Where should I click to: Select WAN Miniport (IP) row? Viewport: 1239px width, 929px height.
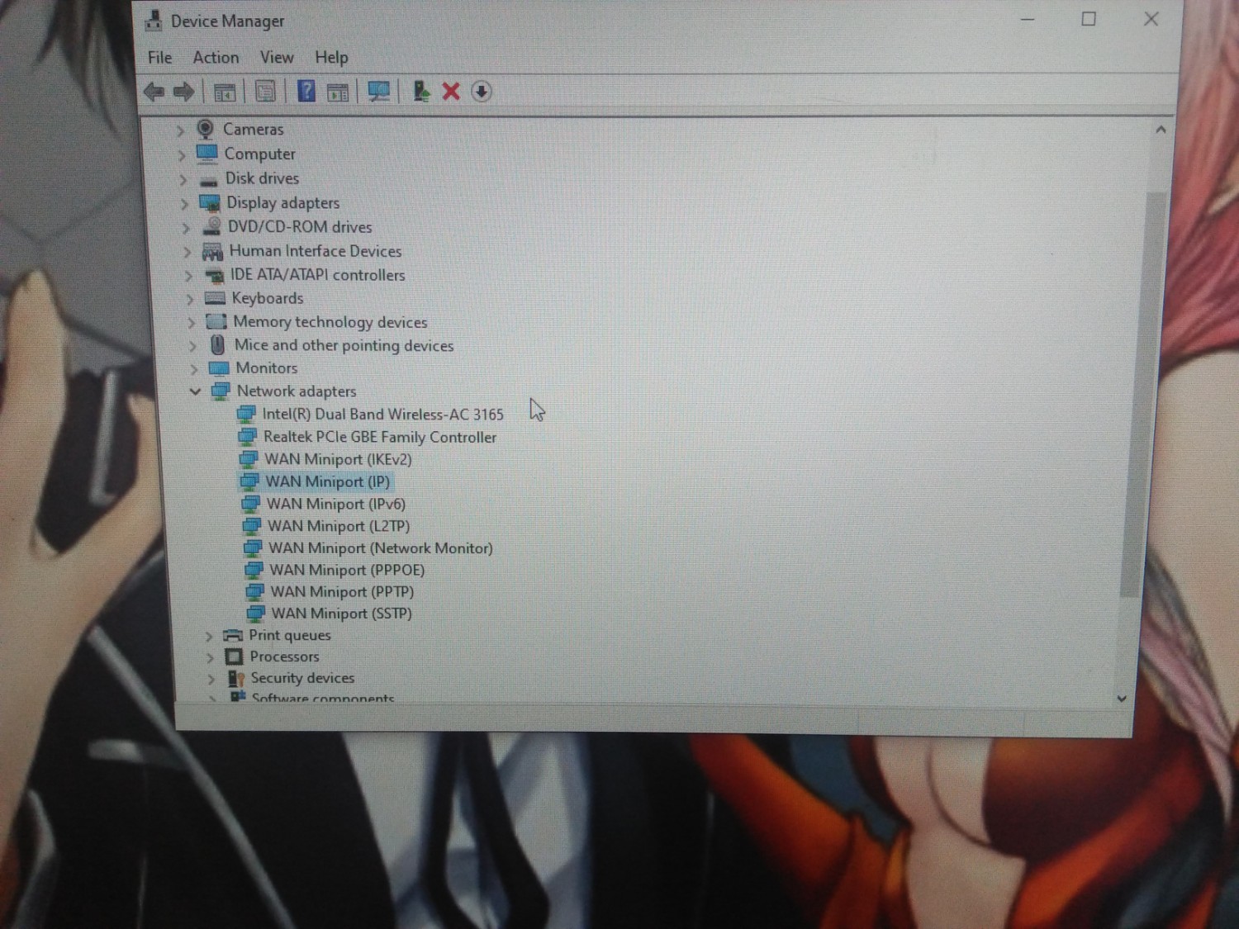(328, 481)
